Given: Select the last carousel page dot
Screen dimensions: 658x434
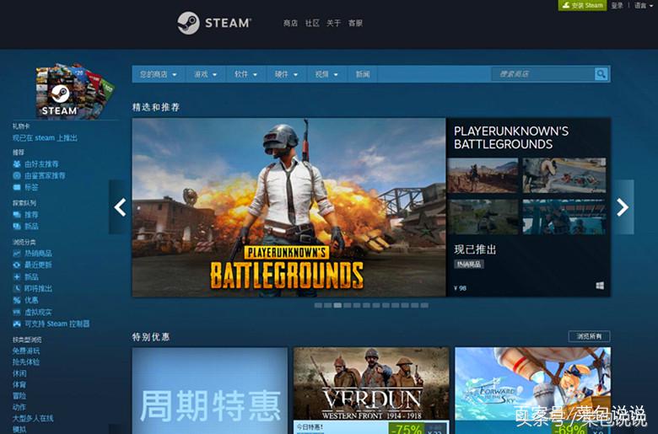Looking at the screenshot, I should coord(424,305).
